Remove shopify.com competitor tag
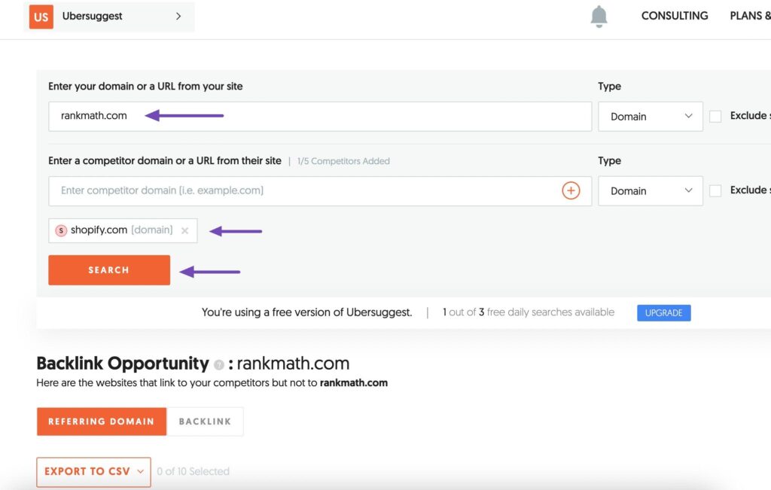 click(x=185, y=230)
